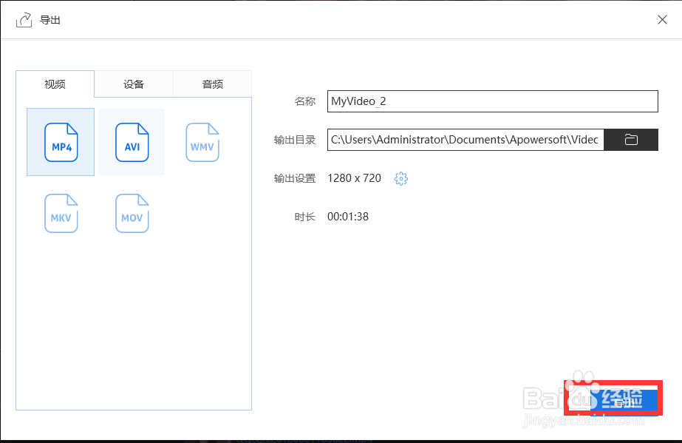Click the highlighted MP4 selection tile
682x443 pixels.
60,142
